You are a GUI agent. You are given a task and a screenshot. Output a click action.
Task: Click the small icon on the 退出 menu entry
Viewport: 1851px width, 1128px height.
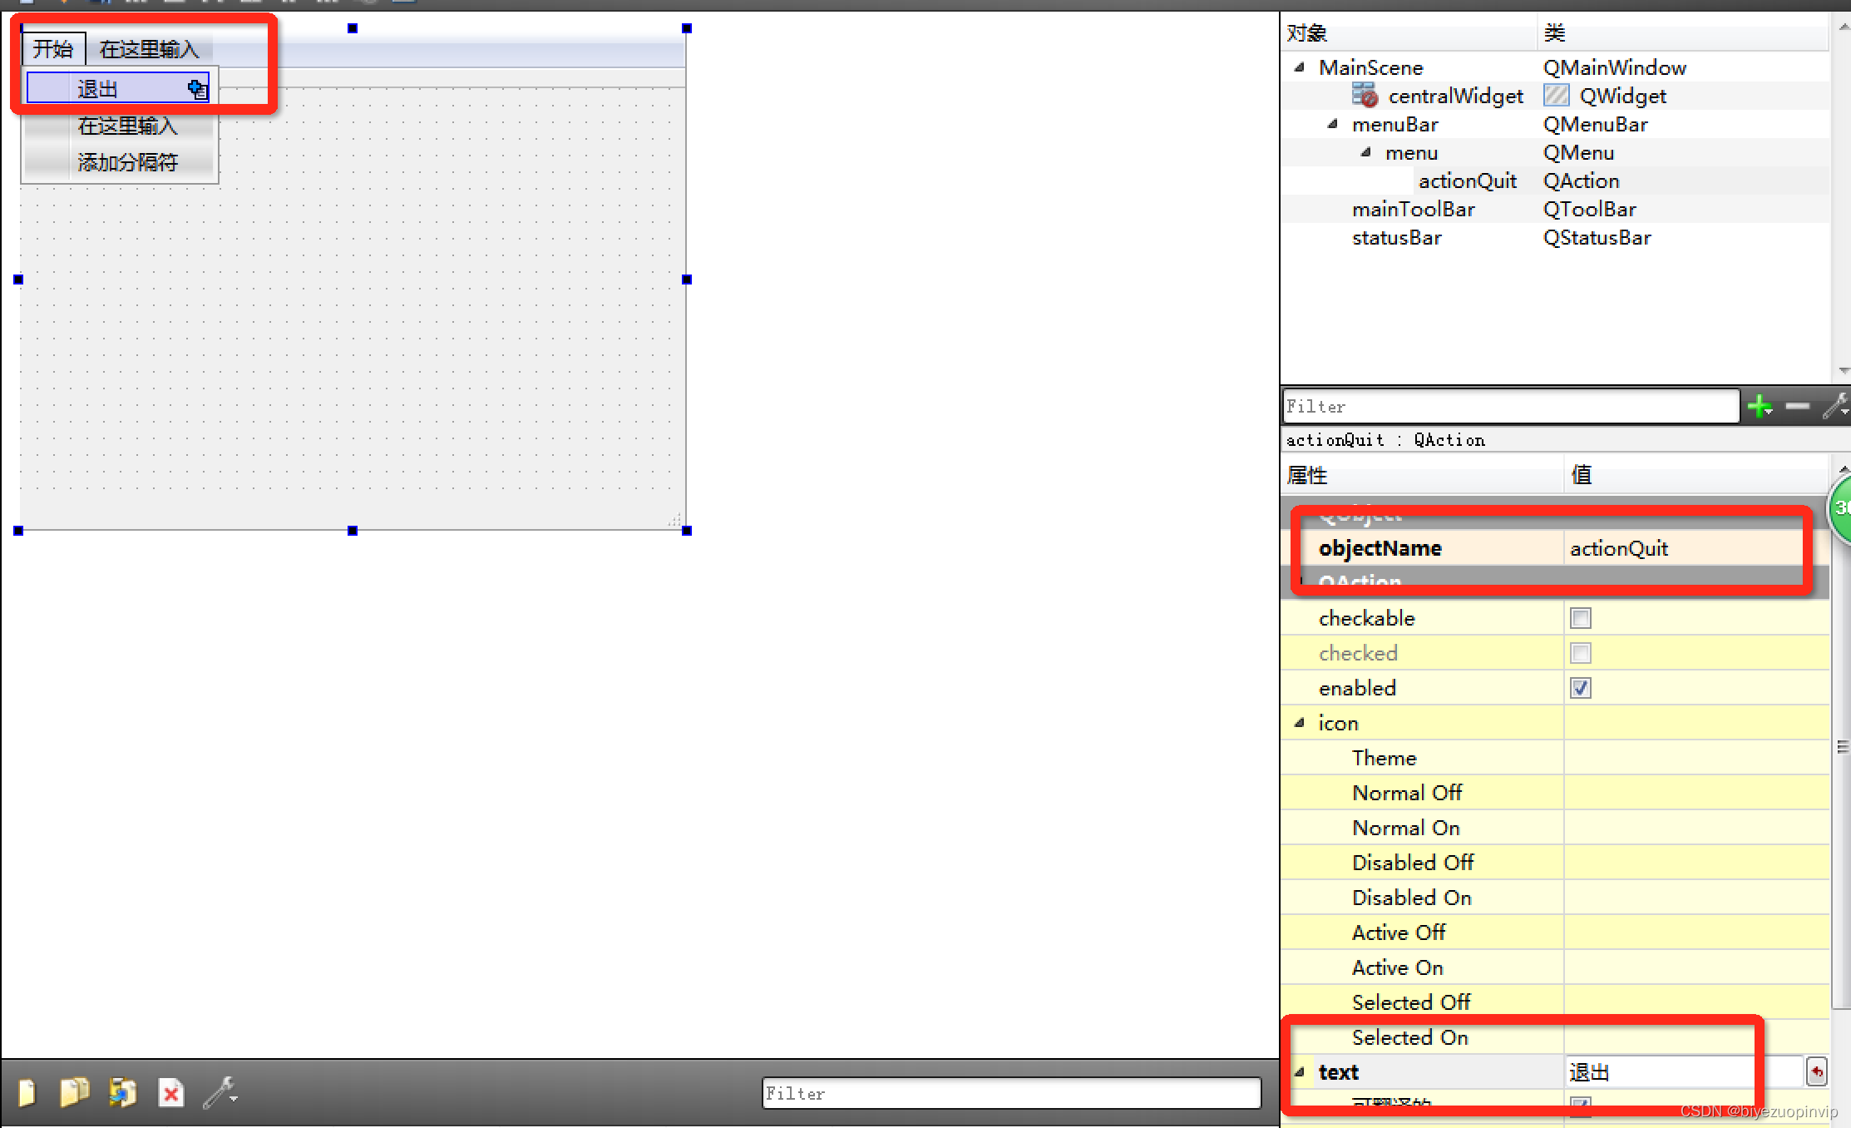pyautogui.click(x=197, y=88)
